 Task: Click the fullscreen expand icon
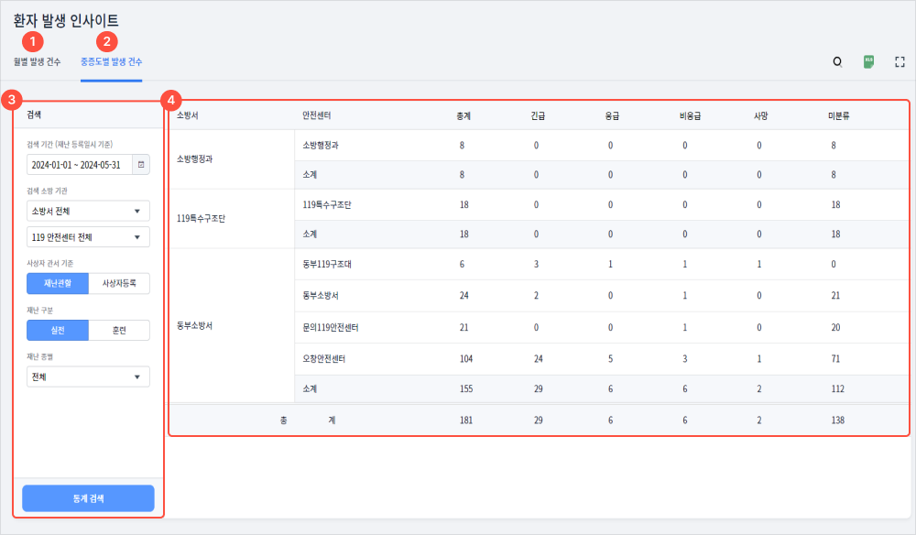(900, 62)
